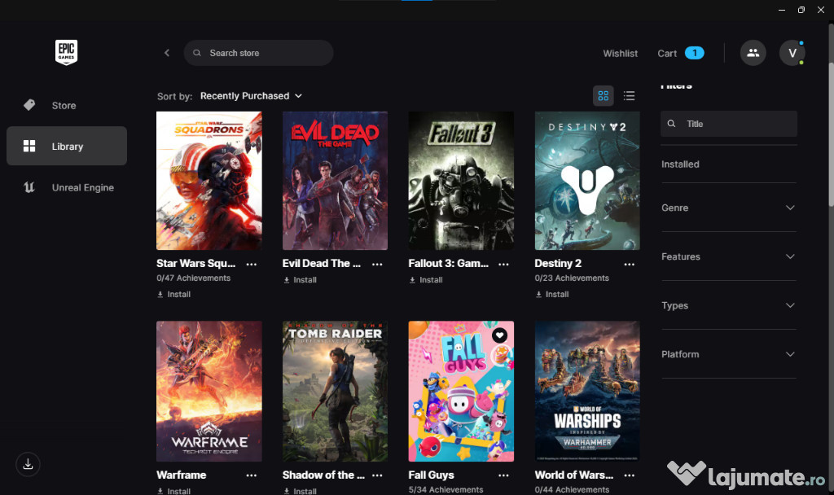Open the Recently Purchased sort dropdown
Image resolution: width=834 pixels, height=495 pixels.
251,96
